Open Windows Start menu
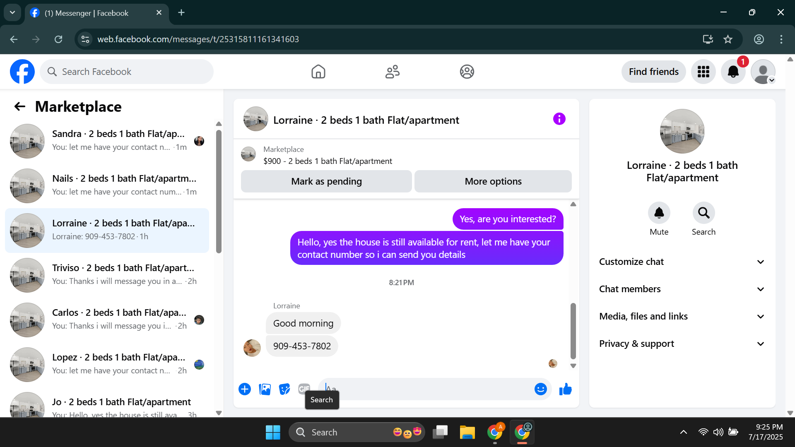This screenshot has height=447, width=795. point(273,433)
